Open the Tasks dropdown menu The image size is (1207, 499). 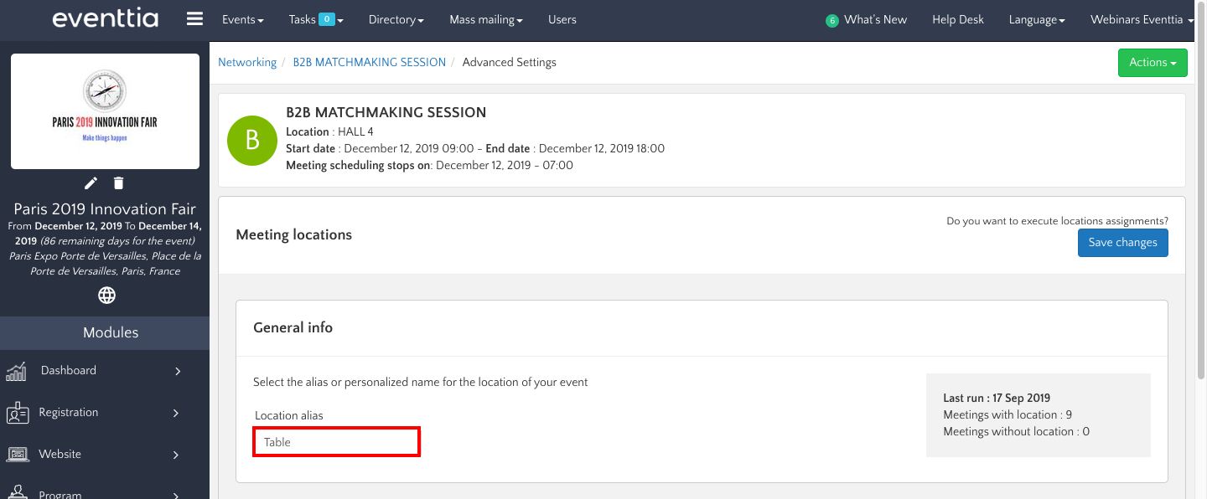(315, 19)
